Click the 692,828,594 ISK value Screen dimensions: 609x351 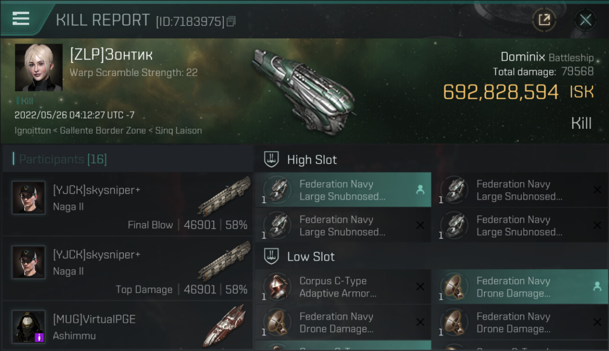500,92
